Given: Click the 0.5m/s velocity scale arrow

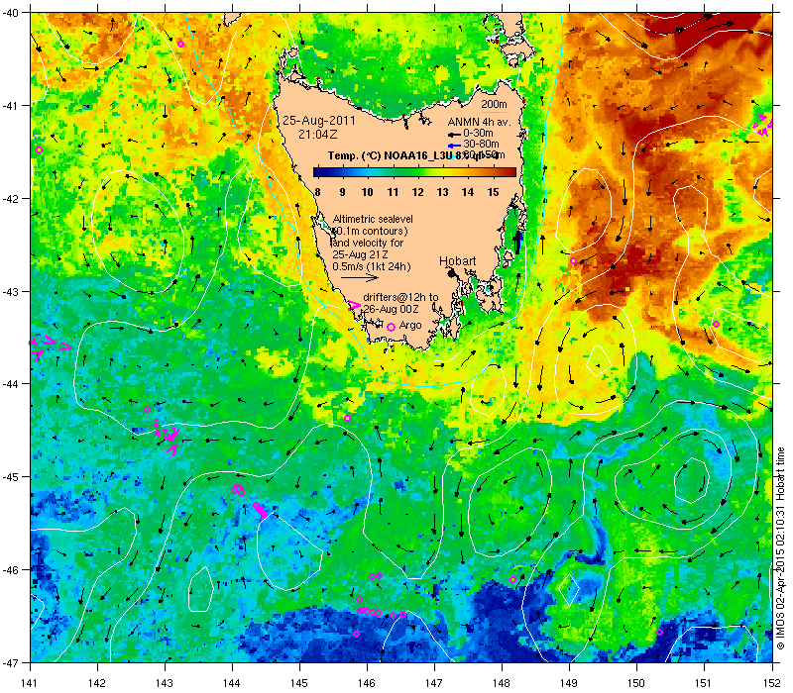Looking at the screenshot, I should [x=360, y=278].
